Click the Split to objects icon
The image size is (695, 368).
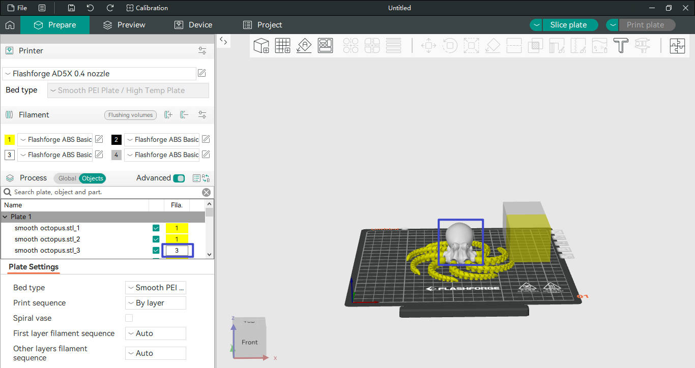point(351,46)
